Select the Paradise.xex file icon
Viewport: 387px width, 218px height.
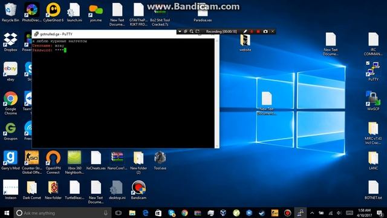(x=203, y=15)
